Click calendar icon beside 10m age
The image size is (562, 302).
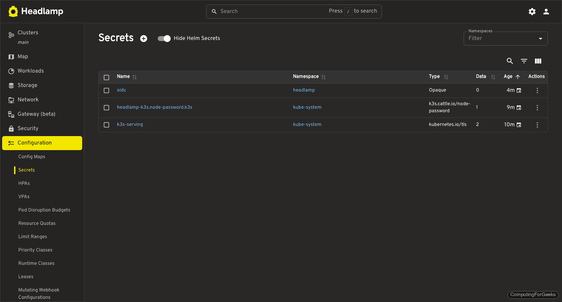[519, 125]
